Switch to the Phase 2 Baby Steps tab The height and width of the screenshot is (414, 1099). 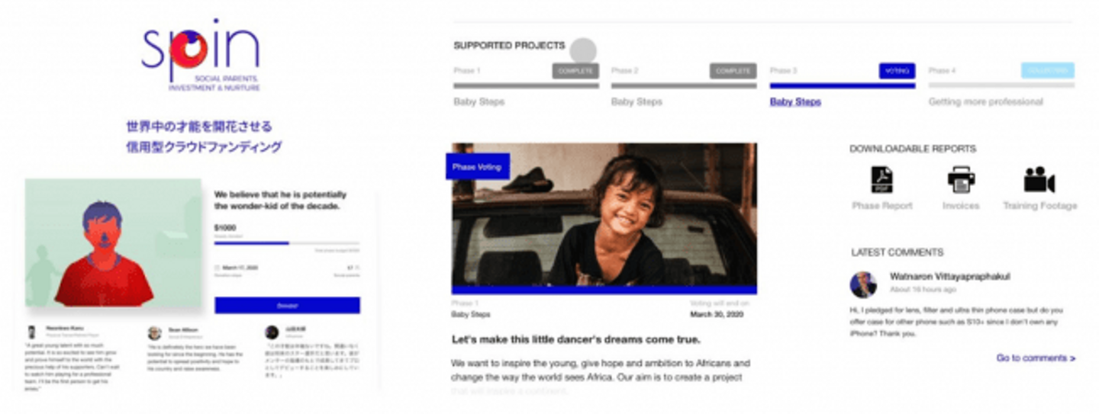pyautogui.click(x=683, y=85)
